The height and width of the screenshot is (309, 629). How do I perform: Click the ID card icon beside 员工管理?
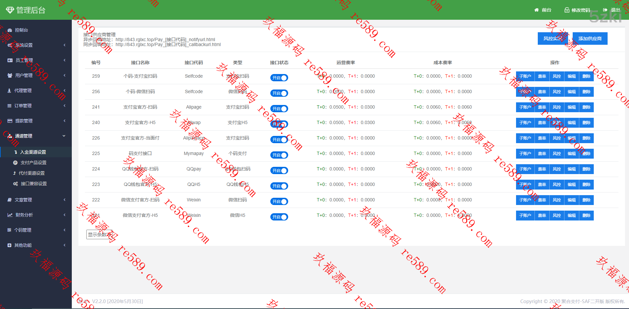pos(10,61)
